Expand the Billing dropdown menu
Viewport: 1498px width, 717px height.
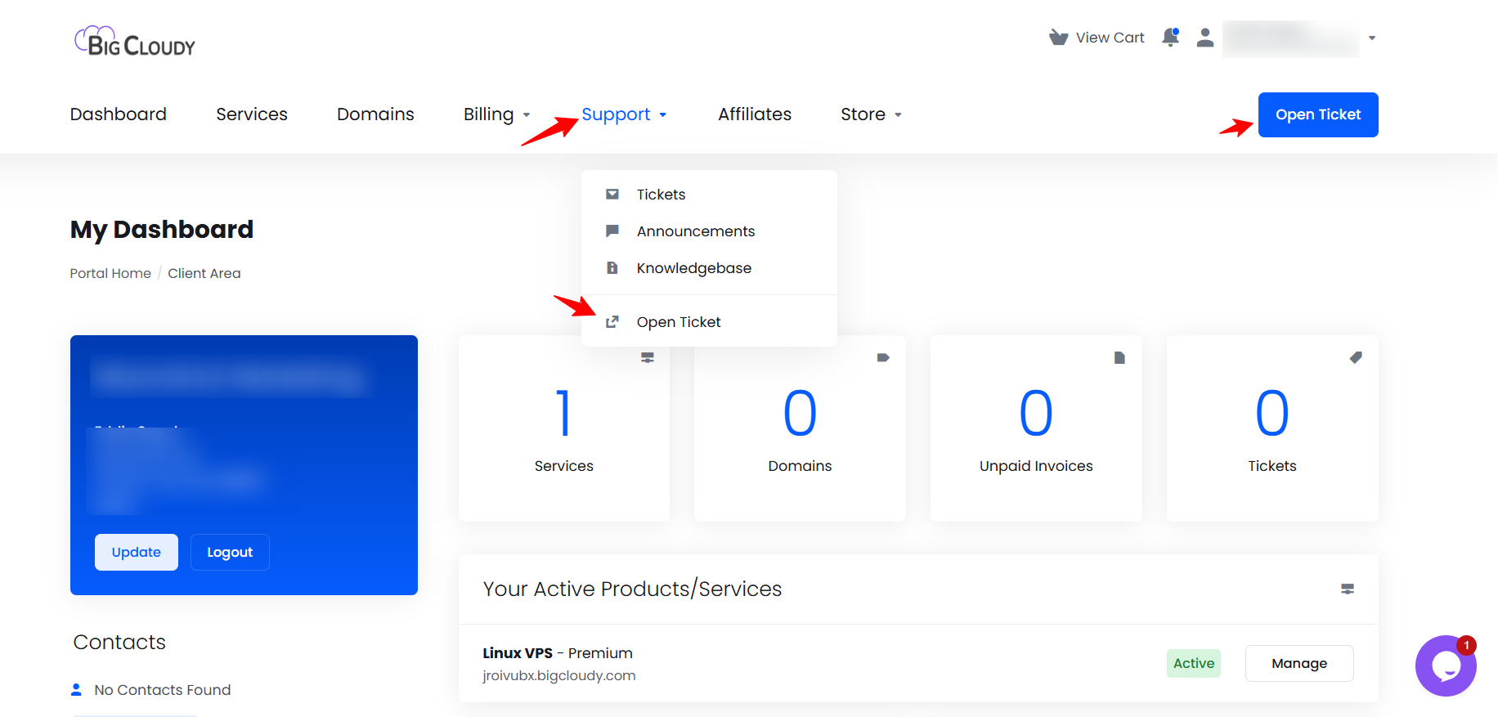497,114
